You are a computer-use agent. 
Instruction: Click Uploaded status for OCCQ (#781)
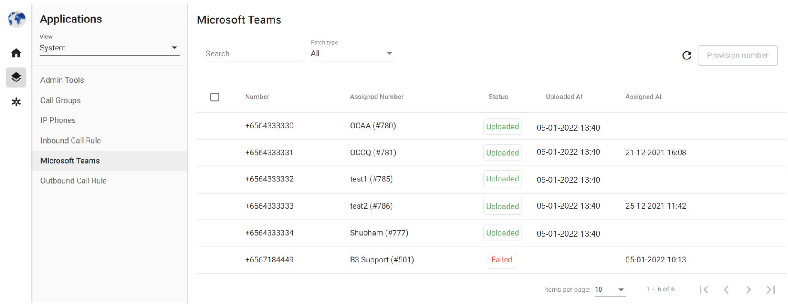click(502, 153)
